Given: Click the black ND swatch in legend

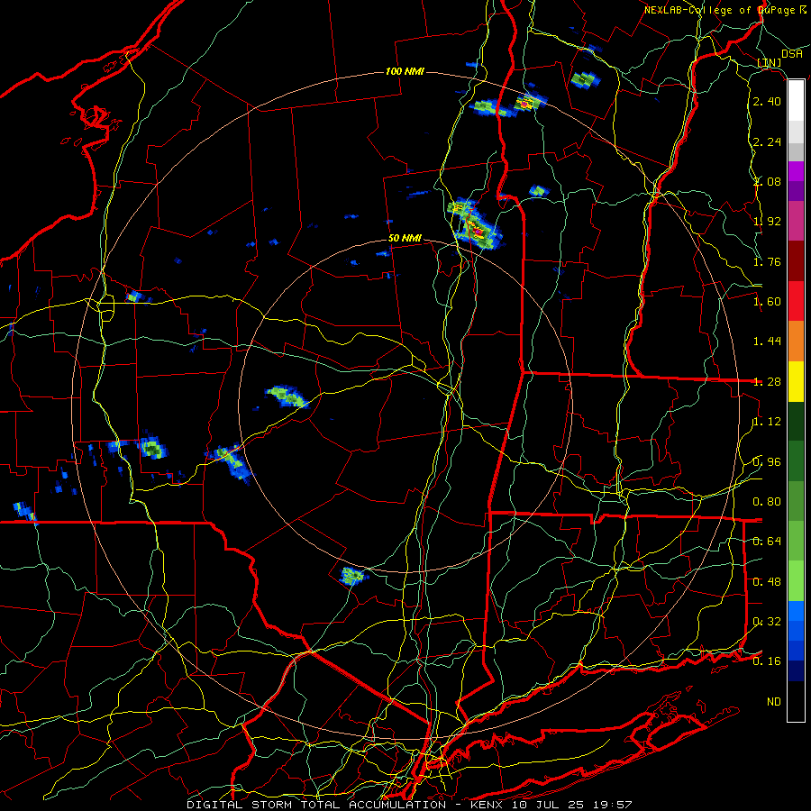Looking at the screenshot, I should pos(796,701).
